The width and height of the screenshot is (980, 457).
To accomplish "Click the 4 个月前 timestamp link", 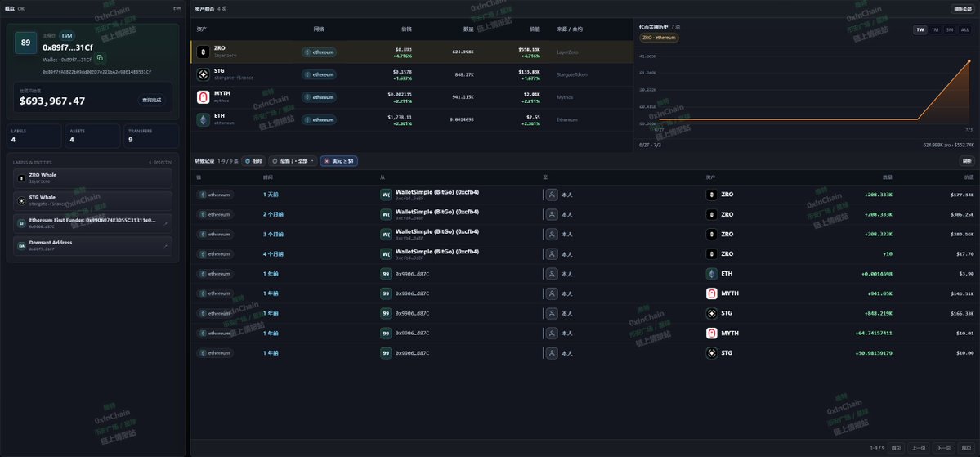I will coord(273,253).
